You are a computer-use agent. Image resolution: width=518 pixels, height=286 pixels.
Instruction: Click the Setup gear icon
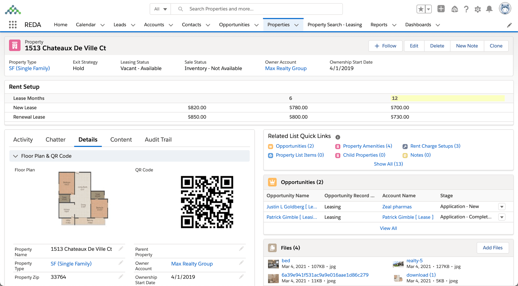(478, 9)
